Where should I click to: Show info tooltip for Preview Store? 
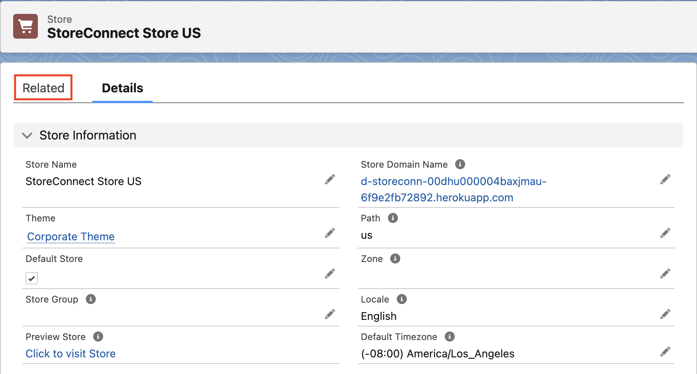(98, 337)
